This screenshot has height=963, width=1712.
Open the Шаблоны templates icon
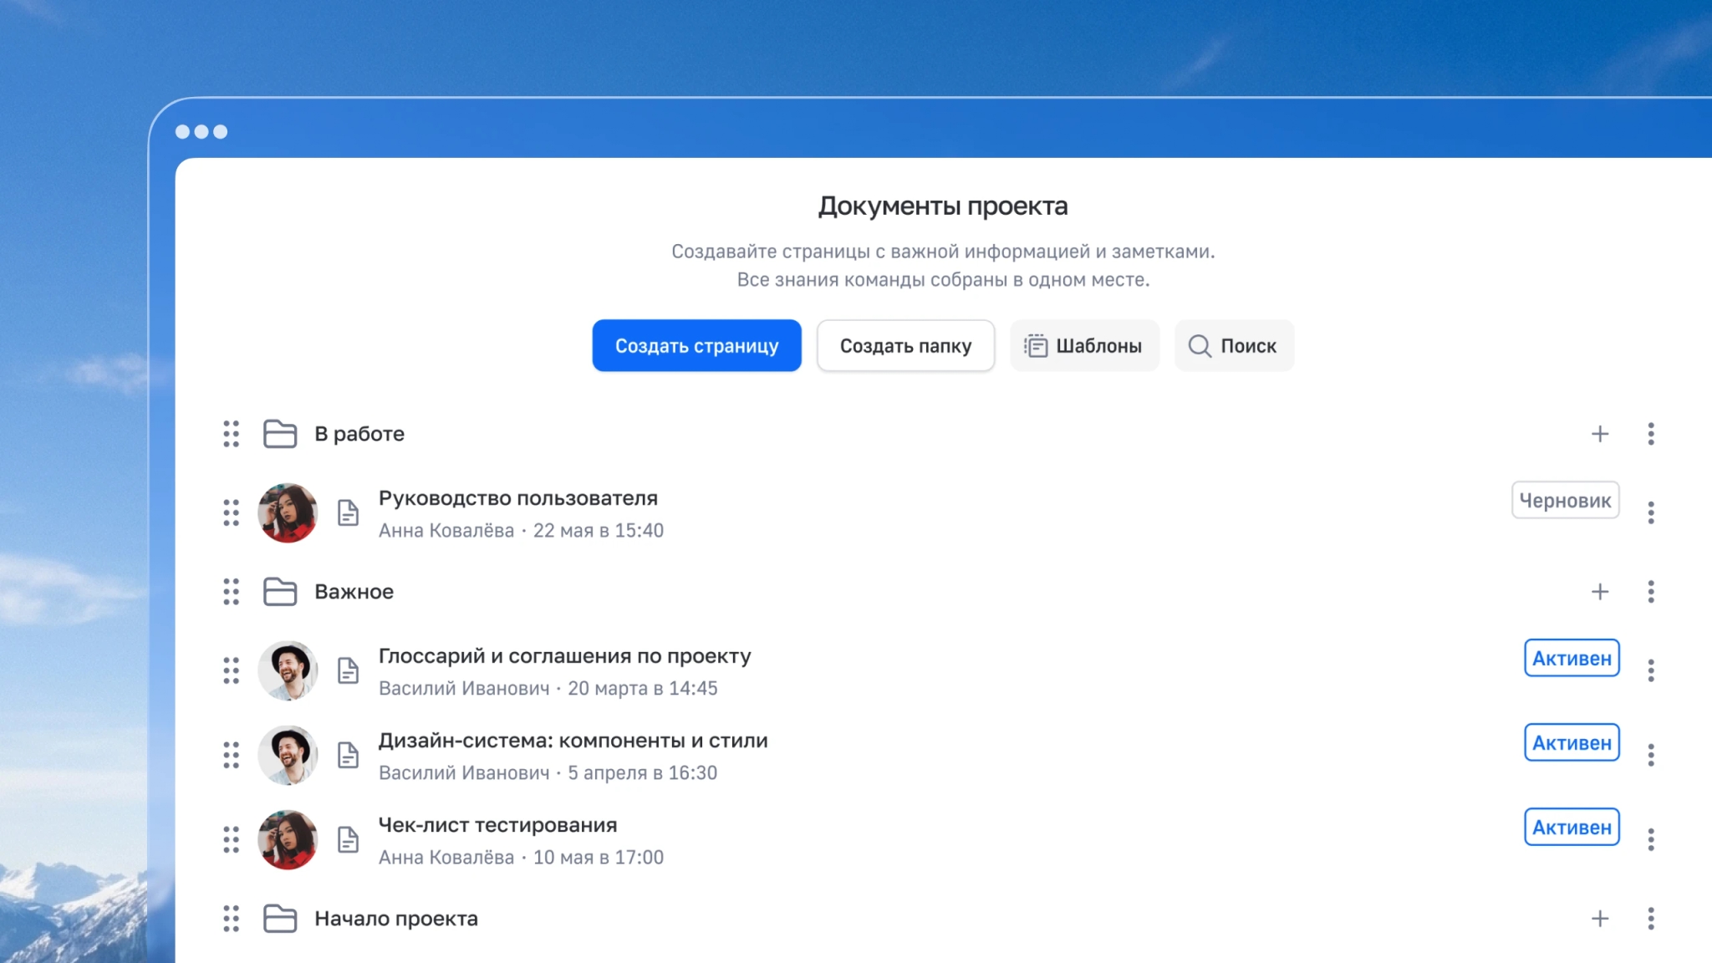tap(1037, 345)
